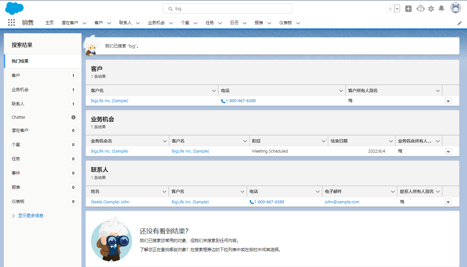The image size is (467, 267).
Task: Open the 仪表板 navigation tab
Action: pos(286,23)
